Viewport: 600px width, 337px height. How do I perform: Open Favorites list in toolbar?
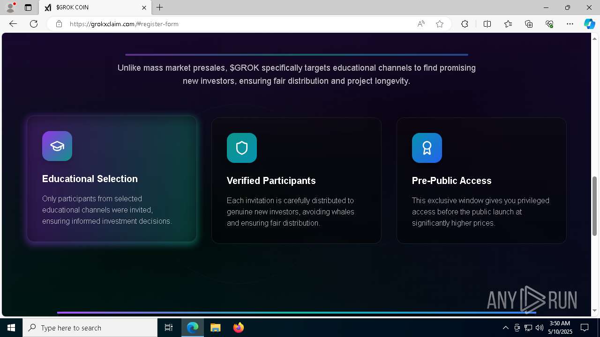pyautogui.click(x=508, y=24)
